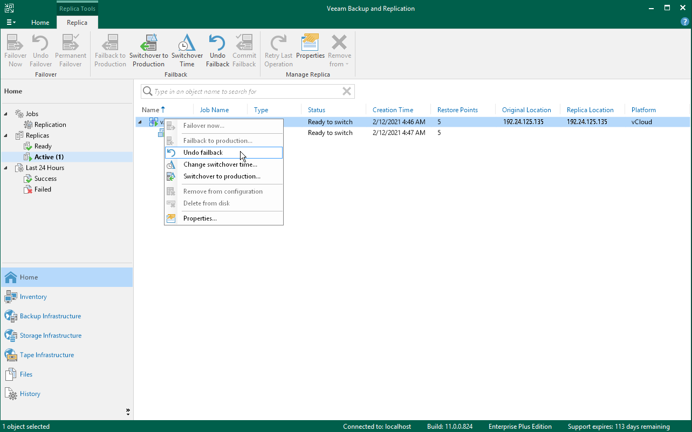Image resolution: width=692 pixels, height=432 pixels.
Task: Click Remove from configuration menu entry
Action: [224, 191]
